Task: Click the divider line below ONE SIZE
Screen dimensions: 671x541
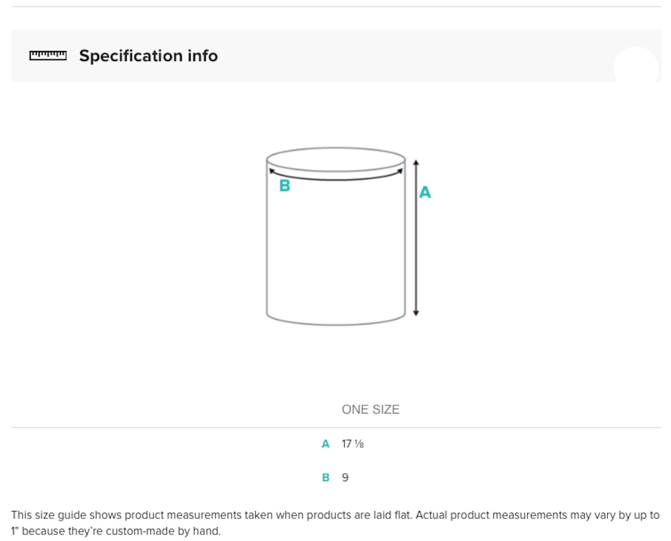Action: point(335,427)
